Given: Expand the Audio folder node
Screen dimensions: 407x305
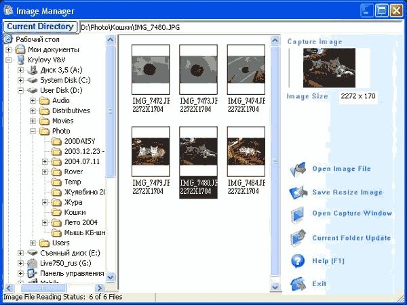Looking at the screenshot, I should pos(33,100).
